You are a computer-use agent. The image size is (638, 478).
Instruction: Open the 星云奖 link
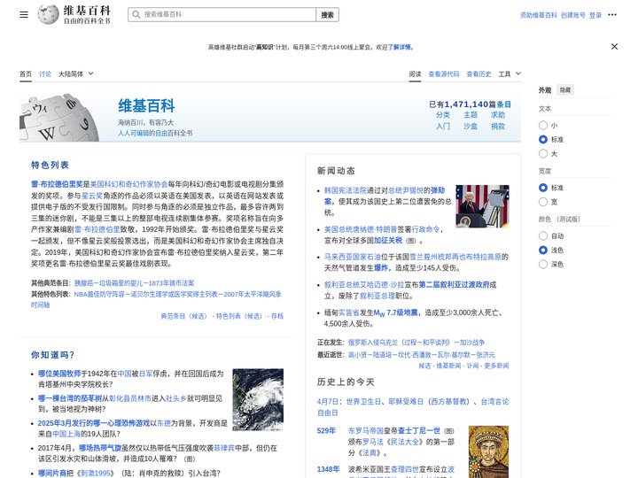click(92, 196)
